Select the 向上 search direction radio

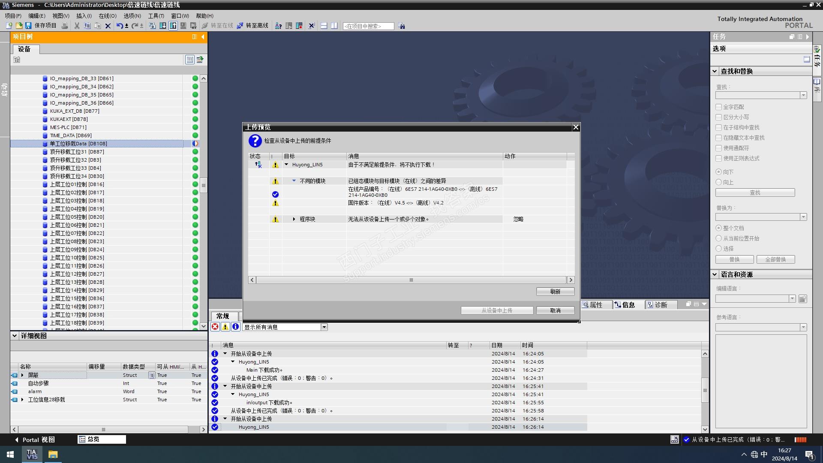point(719,182)
